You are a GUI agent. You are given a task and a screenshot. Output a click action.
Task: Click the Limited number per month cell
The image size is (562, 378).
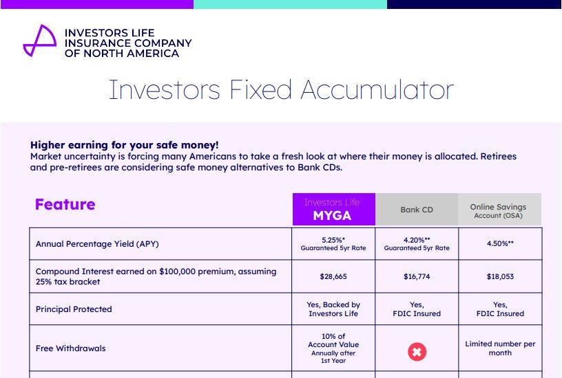click(499, 348)
